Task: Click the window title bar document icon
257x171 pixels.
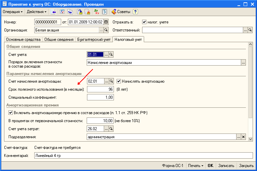Action: (x=5, y=4)
